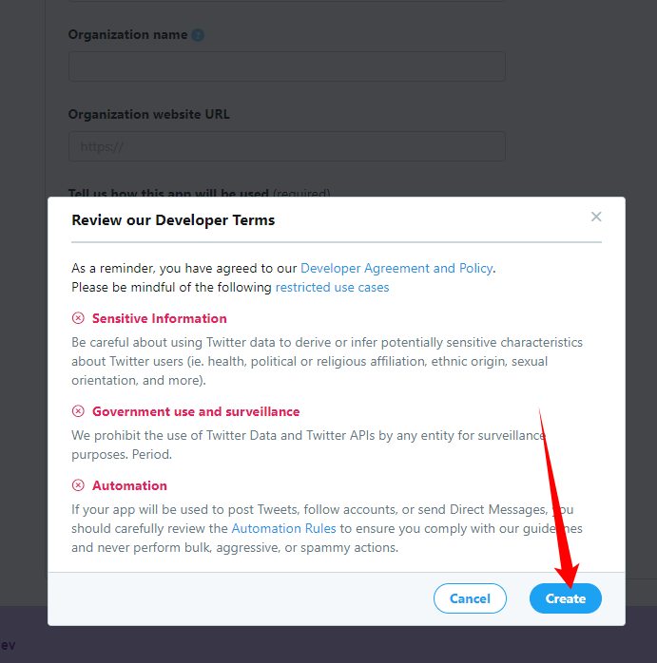Click the circled-x icon beside Government use
The height and width of the screenshot is (663, 657).
point(78,411)
